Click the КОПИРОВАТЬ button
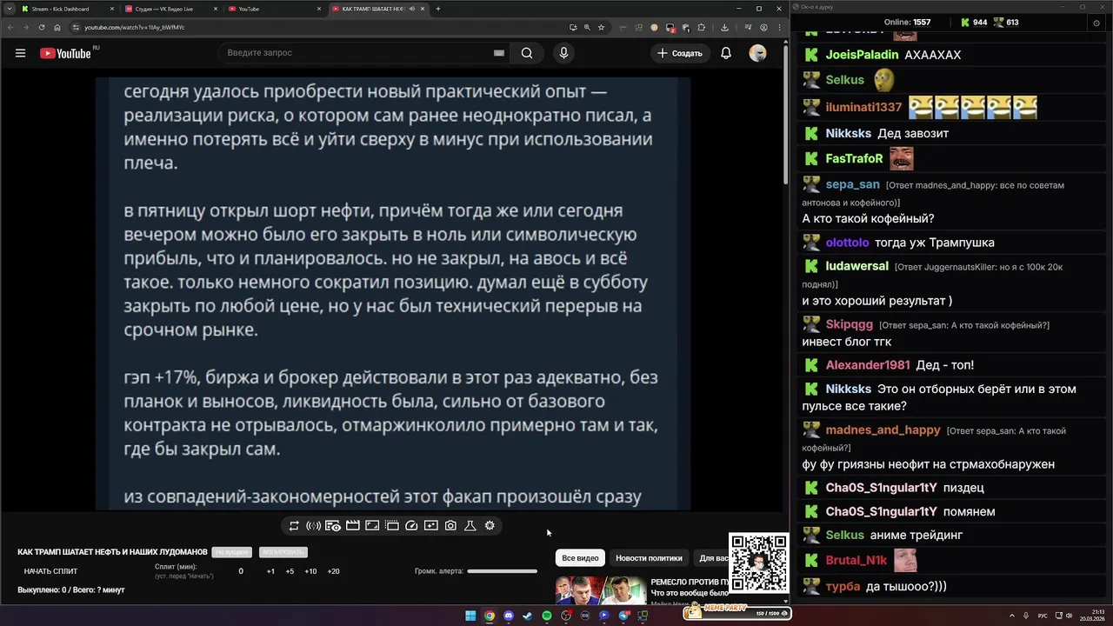The height and width of the screenshot is (626, 1113). coord(283,552)
